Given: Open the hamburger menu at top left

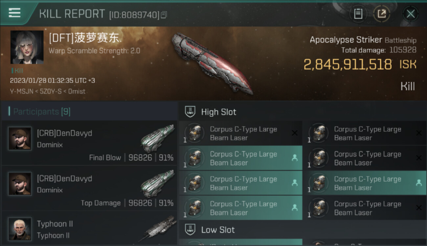Looking at the screenshot, I should coord(14,13).
